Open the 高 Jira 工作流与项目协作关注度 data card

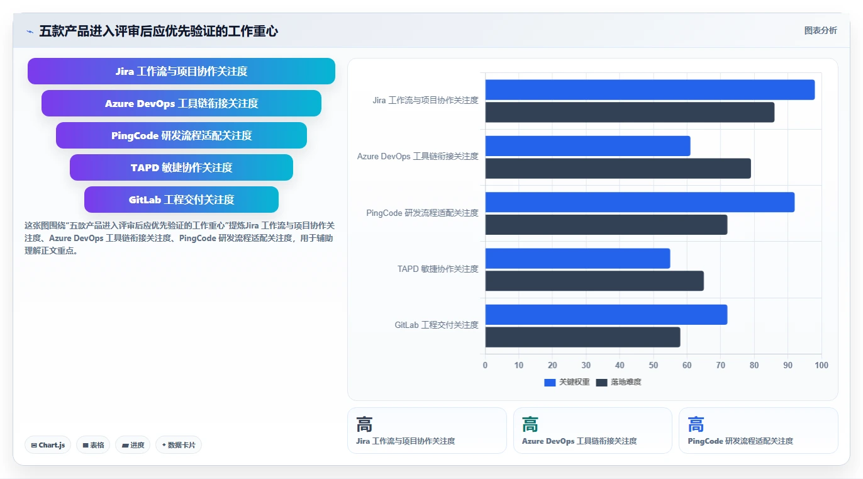click(x=426, y=431)
